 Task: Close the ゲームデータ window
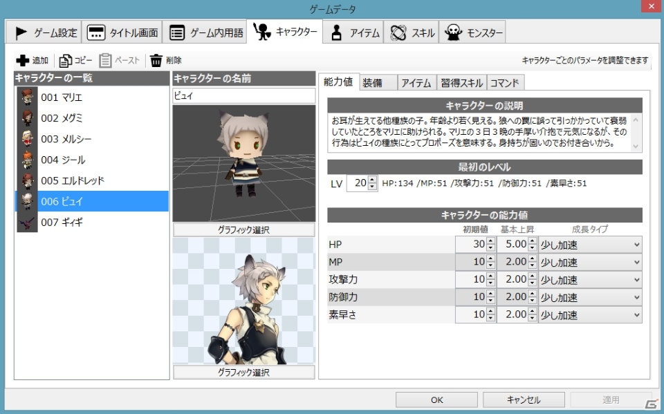[x=651, y=6]
